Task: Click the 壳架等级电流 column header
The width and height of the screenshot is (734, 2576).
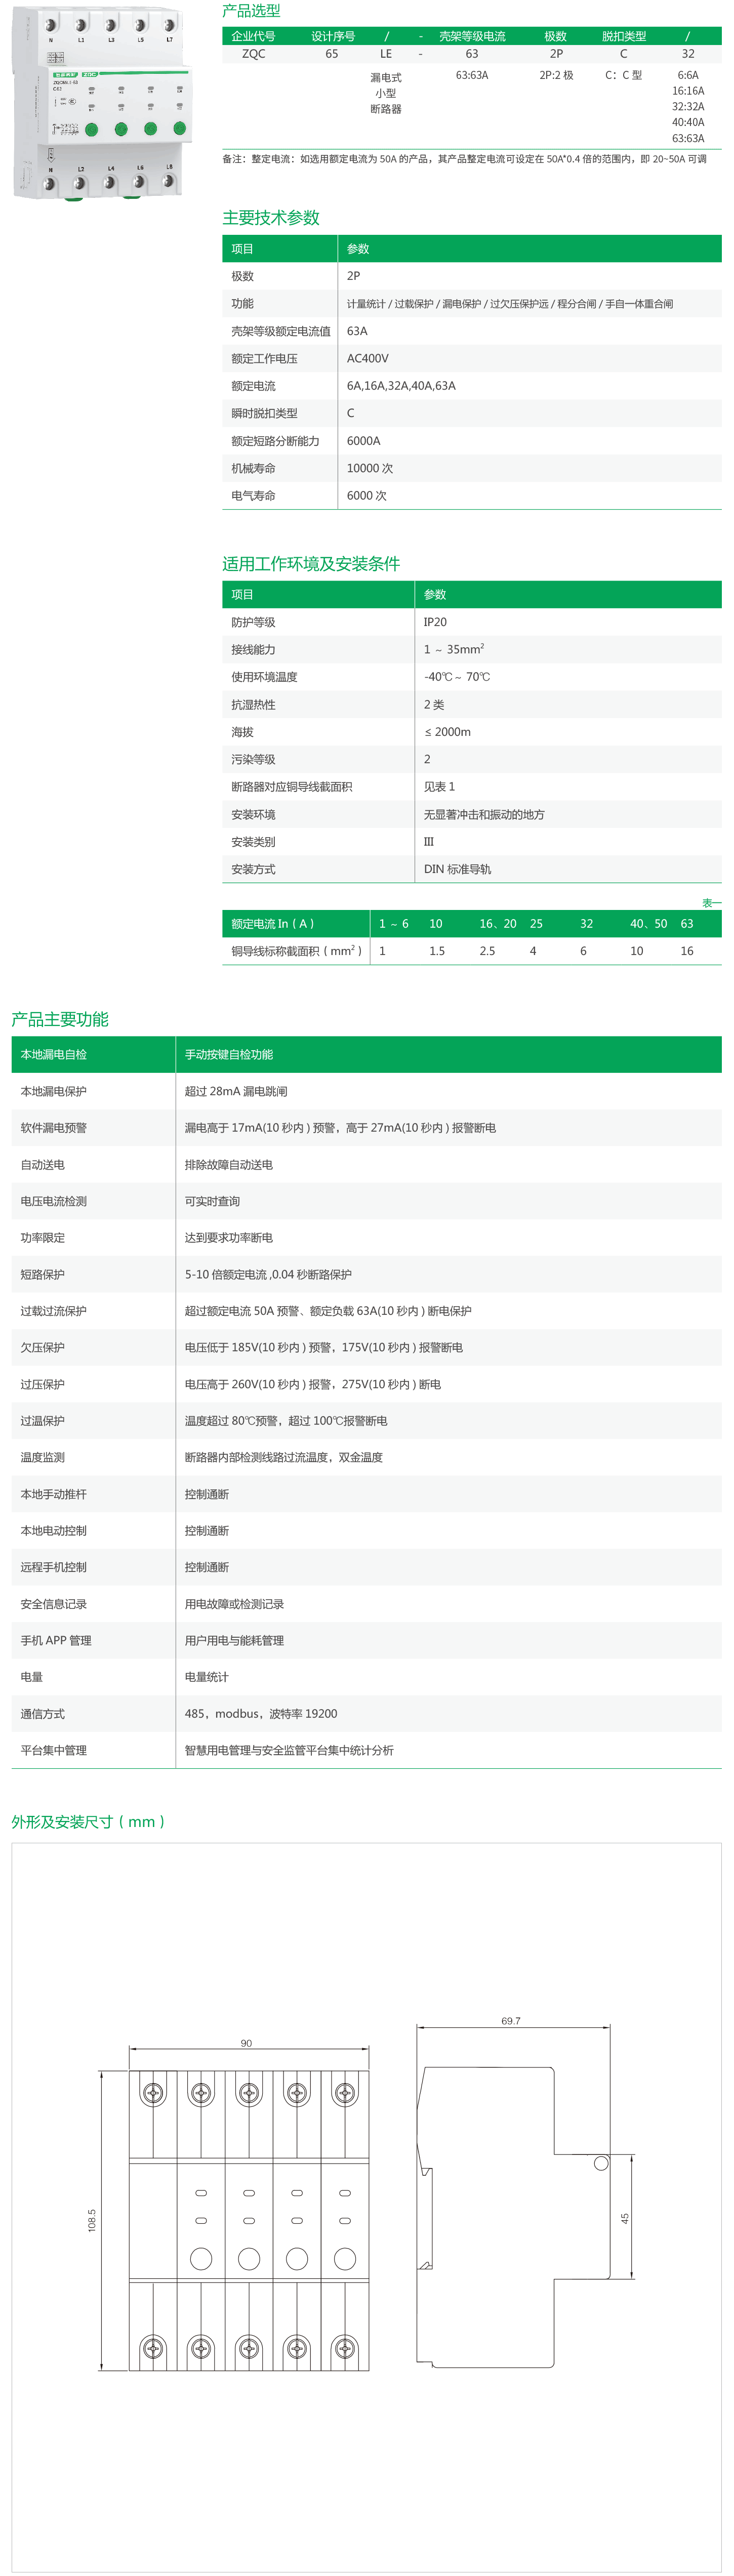Action: (472, 36)
